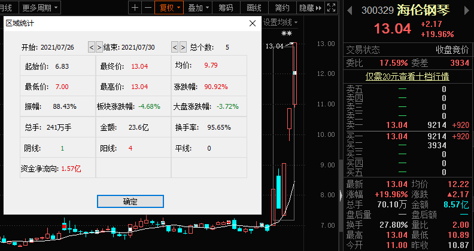Open the 设置均线 dropdown
474x251 pixels.
[280, 23]
